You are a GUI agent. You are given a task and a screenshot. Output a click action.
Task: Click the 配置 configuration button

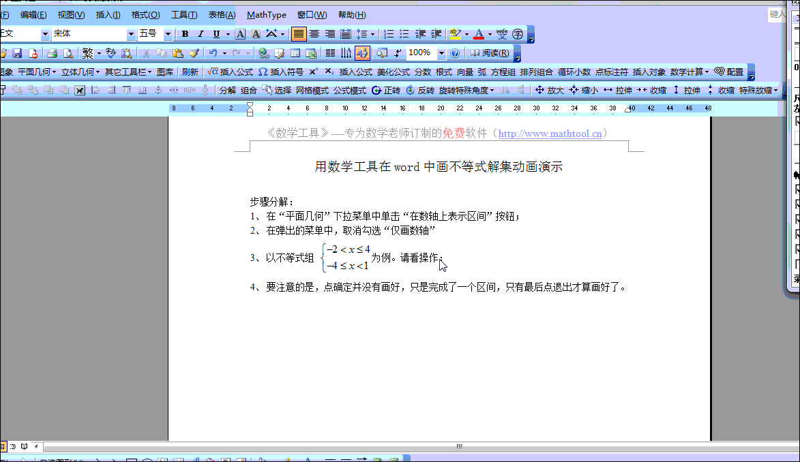coord(729,72)
